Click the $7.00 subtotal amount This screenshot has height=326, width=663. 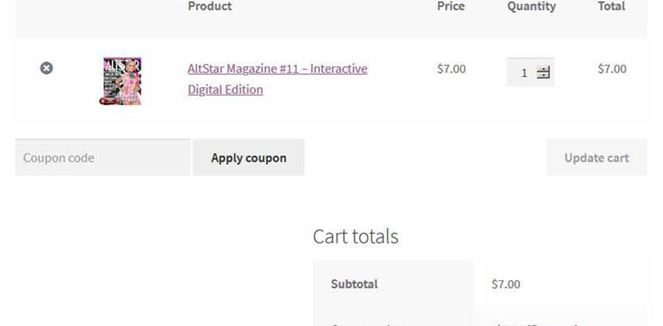click(x=505, y=284)
